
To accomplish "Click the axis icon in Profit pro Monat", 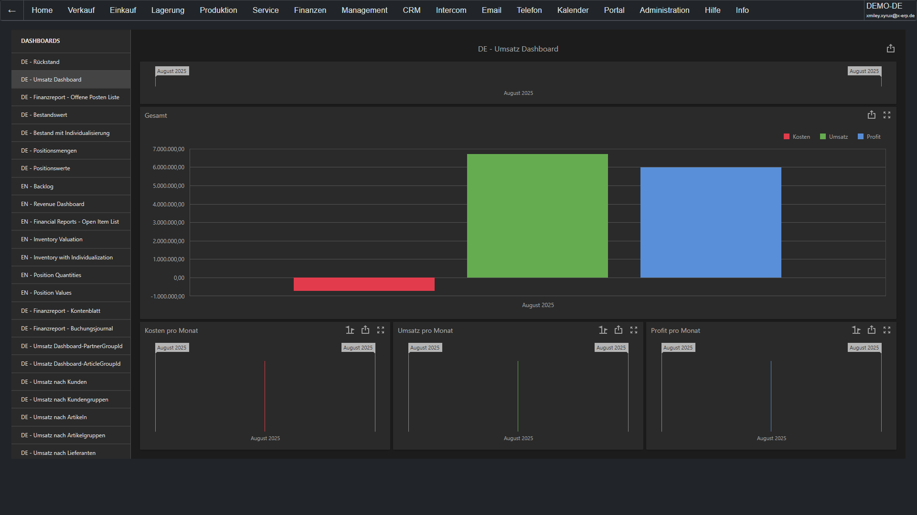I will pos(856,330).
